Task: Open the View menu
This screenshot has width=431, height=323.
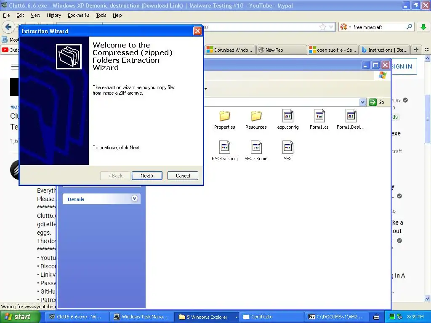Action: tap(35, 15)
